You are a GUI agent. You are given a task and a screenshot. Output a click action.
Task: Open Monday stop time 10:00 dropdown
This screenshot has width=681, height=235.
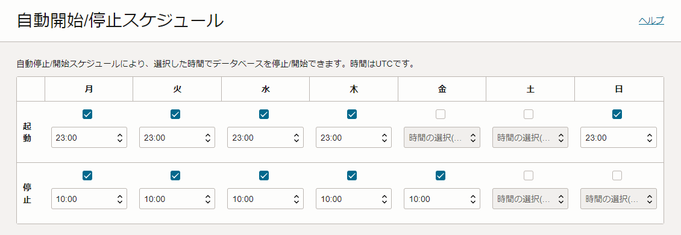[89, 199]
